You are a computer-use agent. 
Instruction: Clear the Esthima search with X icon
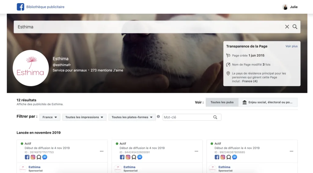click(287, 27)
